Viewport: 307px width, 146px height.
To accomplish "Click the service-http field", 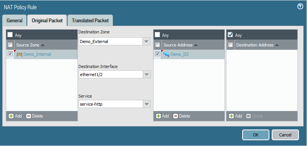I will 111,104.
